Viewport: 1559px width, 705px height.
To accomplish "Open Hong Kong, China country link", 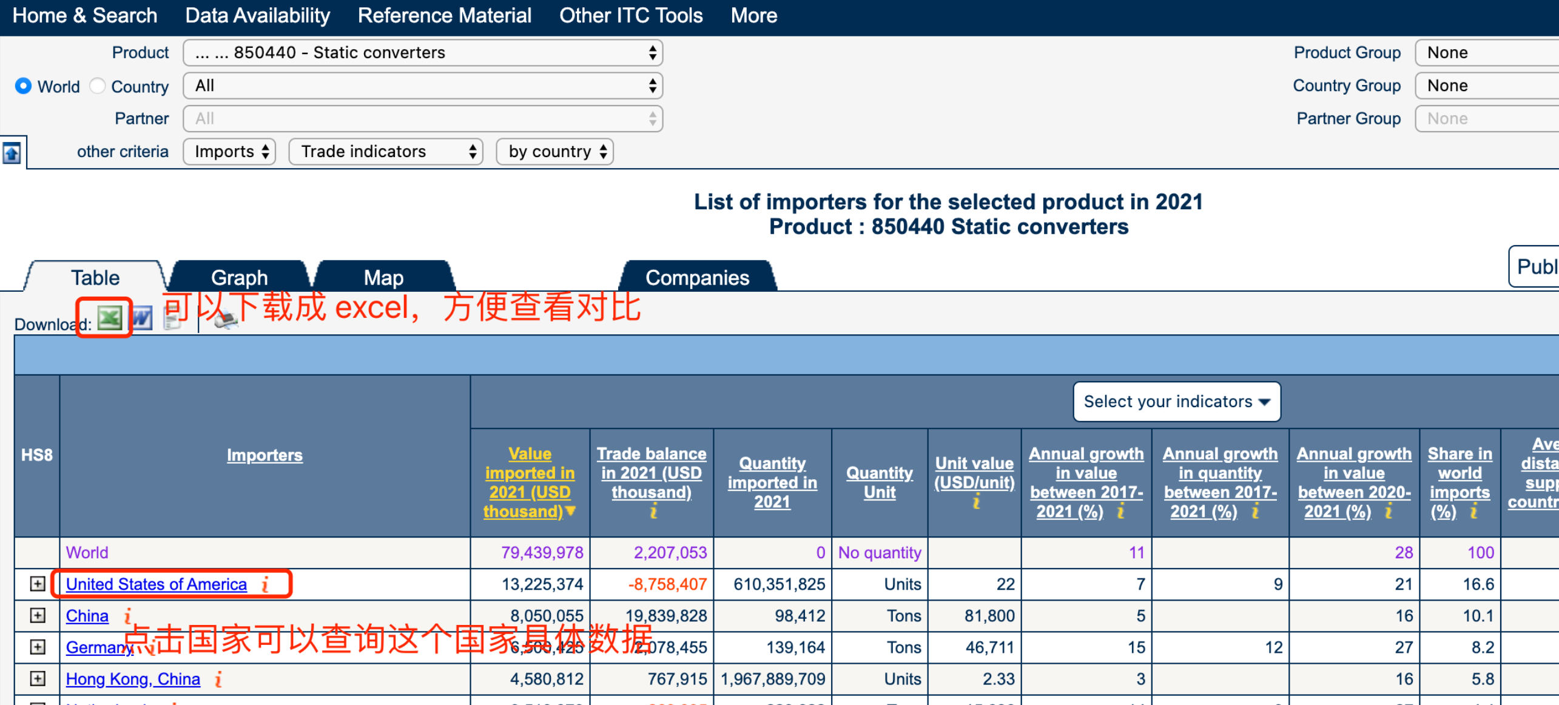I will click(133, 678).
